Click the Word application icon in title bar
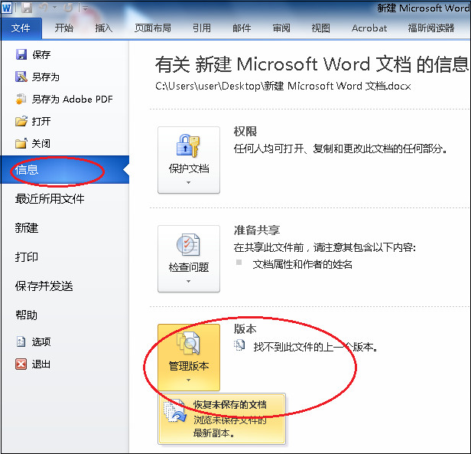Screen dimensions: 471x454 7,8
